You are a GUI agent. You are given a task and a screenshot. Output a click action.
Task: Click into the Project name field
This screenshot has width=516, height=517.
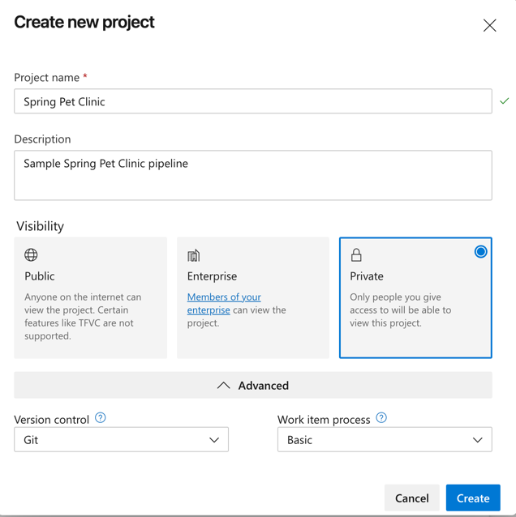pos(252,101)
